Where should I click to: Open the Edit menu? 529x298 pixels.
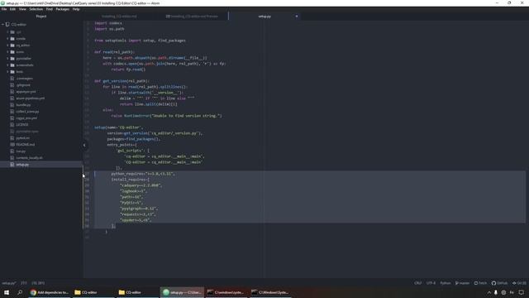(x=13, y=9)
